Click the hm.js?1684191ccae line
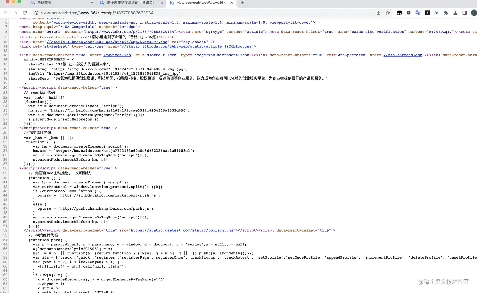The height and width of the screenshot is (293, 477). (109, 110)
